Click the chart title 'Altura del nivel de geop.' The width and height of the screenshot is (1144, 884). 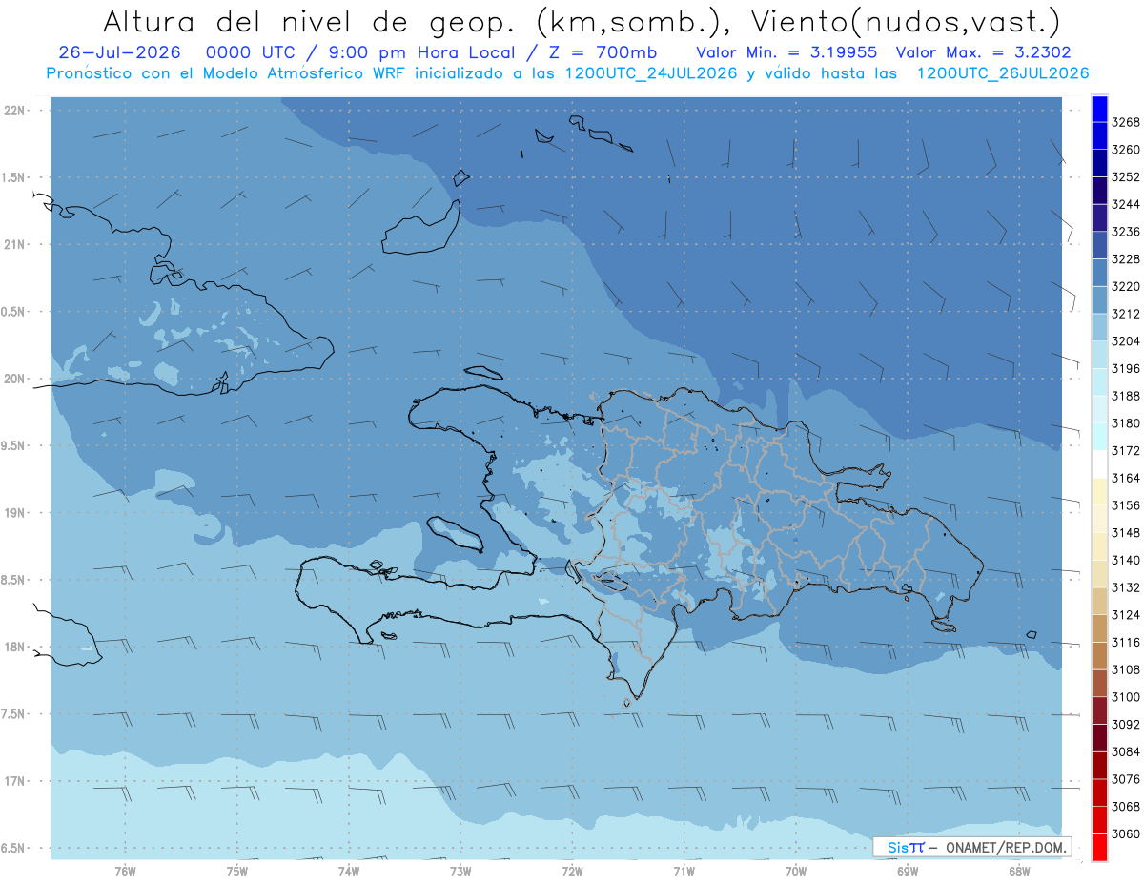coord(308,21)
